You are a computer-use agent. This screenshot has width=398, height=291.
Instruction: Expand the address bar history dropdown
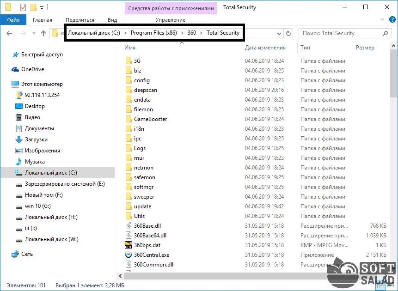[x=279, y=34]
